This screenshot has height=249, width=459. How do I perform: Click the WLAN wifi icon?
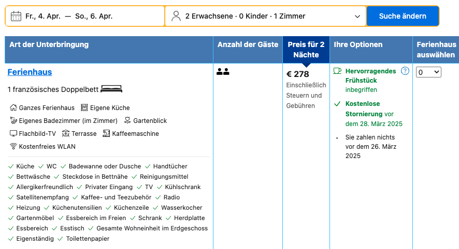[x=13, y=146]
